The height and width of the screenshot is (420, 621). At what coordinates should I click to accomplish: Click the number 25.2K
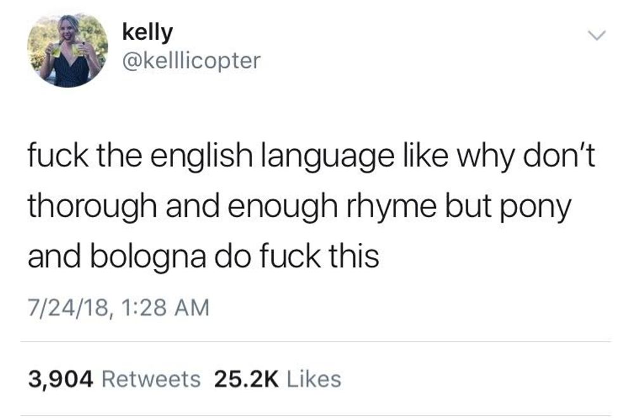click(246, 379)
